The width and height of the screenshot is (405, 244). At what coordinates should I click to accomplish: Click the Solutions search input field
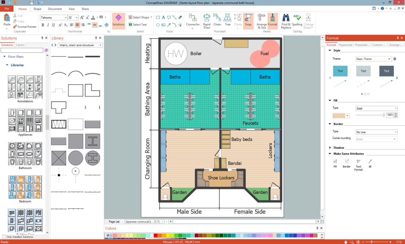22,50
